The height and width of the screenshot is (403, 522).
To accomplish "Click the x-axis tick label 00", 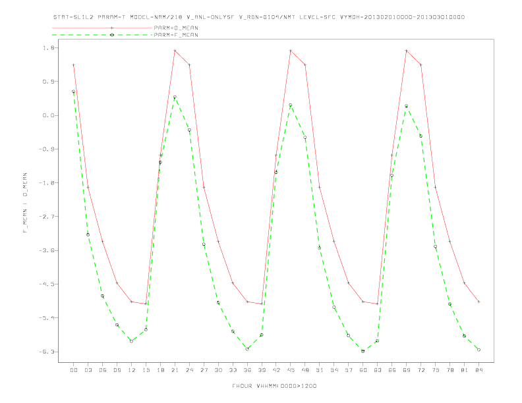I will pyautogui.click(x=74, y=370).
